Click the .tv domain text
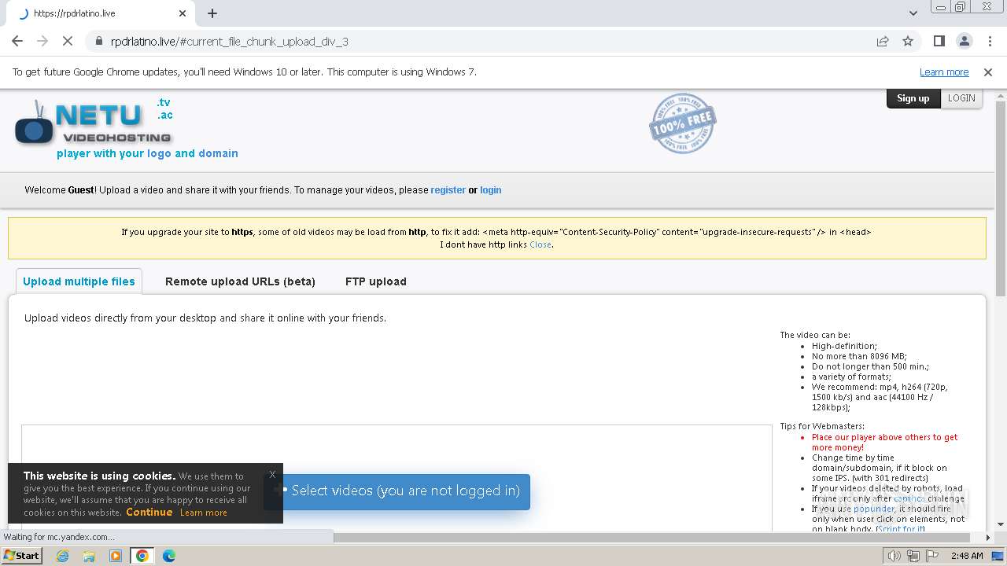Viewport: 1007px width, 566px height. coord(164,102)
